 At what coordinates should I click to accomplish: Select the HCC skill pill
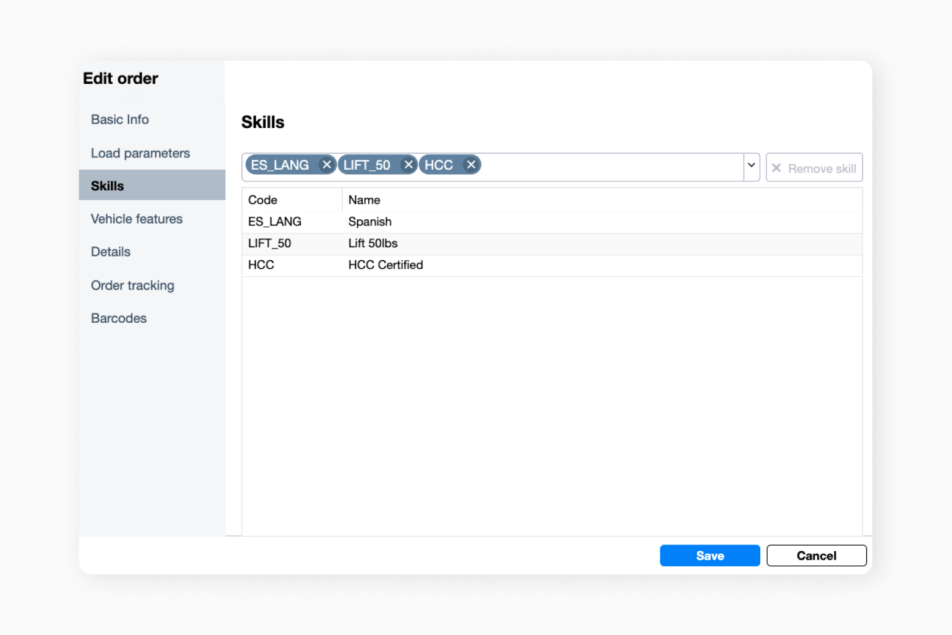(439, 164)
